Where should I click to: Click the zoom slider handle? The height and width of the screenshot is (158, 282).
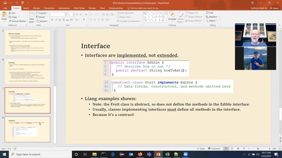pyautogui.click(x=258, y=149)
